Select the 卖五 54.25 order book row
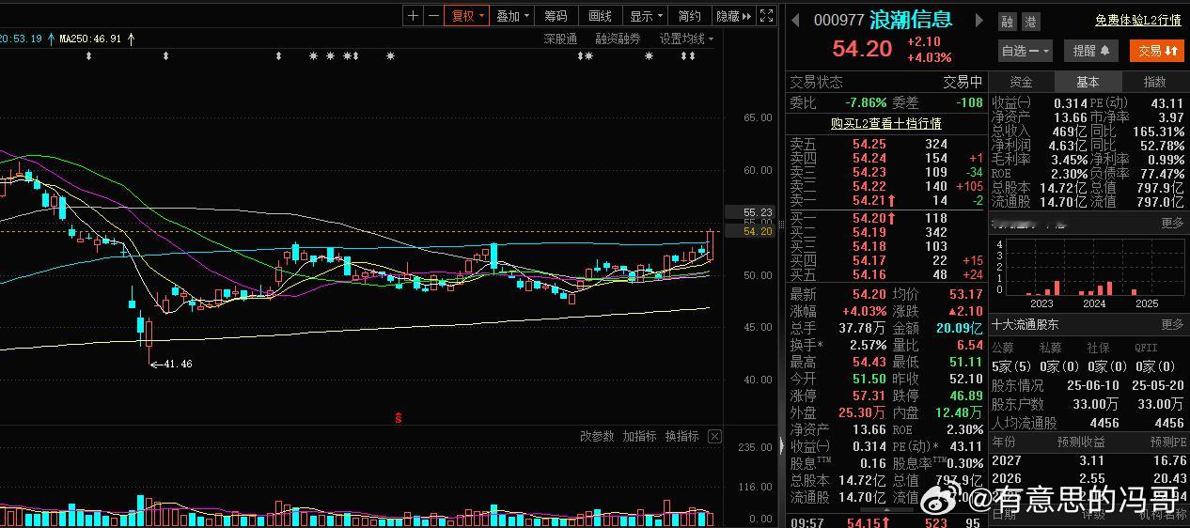 885,144
